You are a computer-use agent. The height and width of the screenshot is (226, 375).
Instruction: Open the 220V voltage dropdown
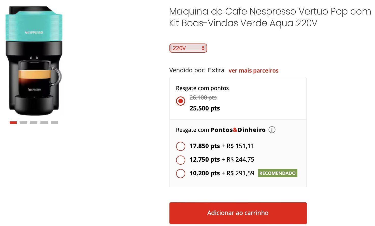pos(188,48)
